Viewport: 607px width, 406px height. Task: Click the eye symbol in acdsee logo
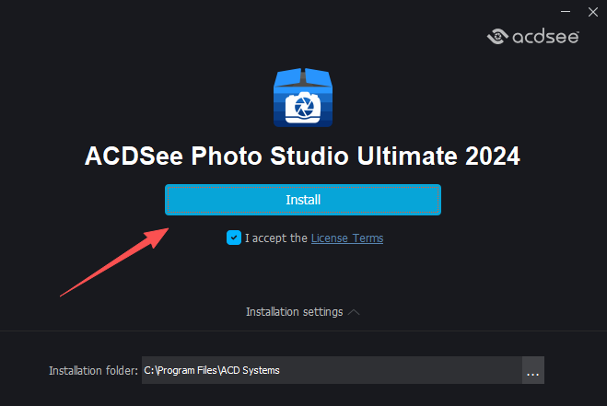coord(497,37)
